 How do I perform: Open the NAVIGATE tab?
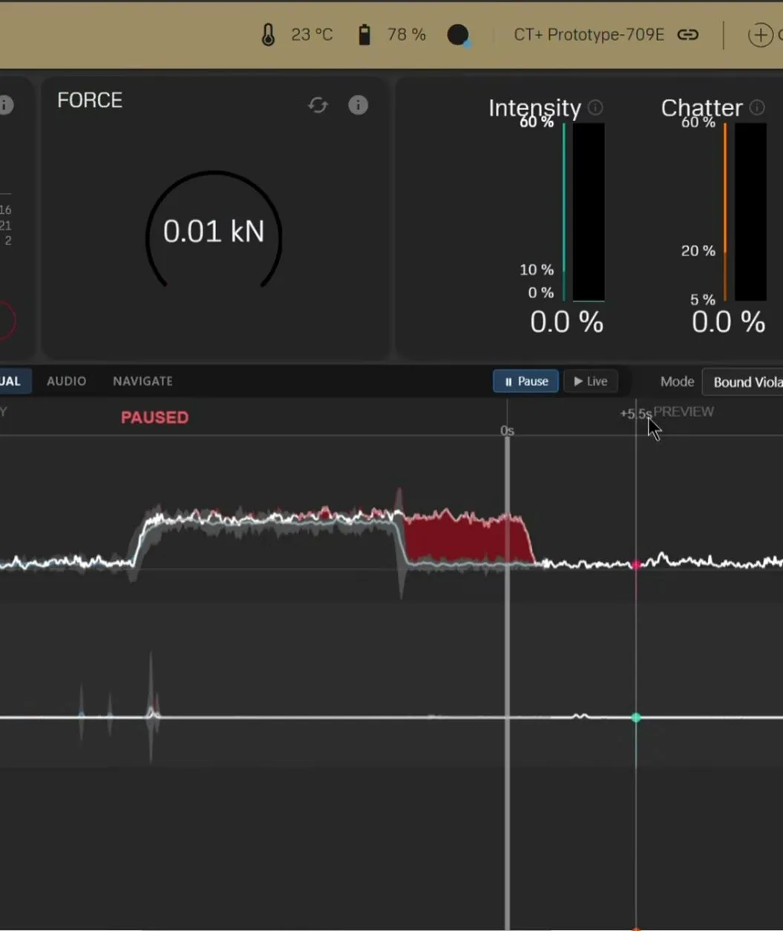pos(142,381)
